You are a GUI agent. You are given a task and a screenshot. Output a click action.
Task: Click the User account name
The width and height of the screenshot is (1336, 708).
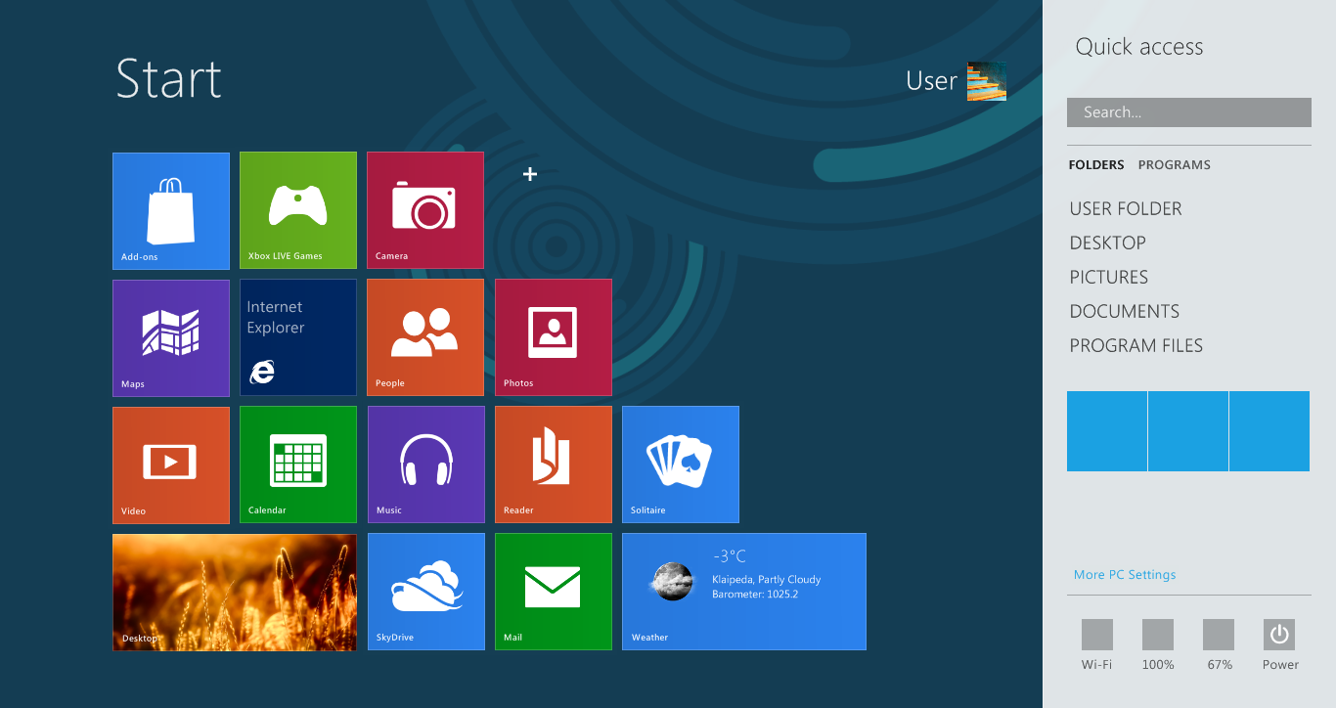(x=931, y=81)
